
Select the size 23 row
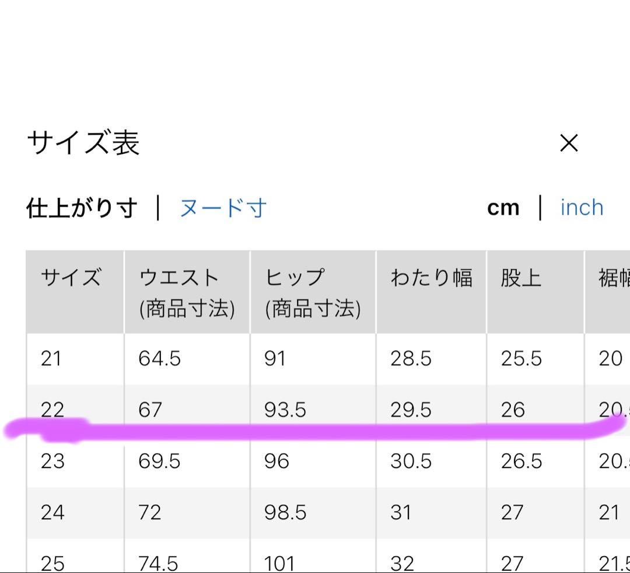328,462
